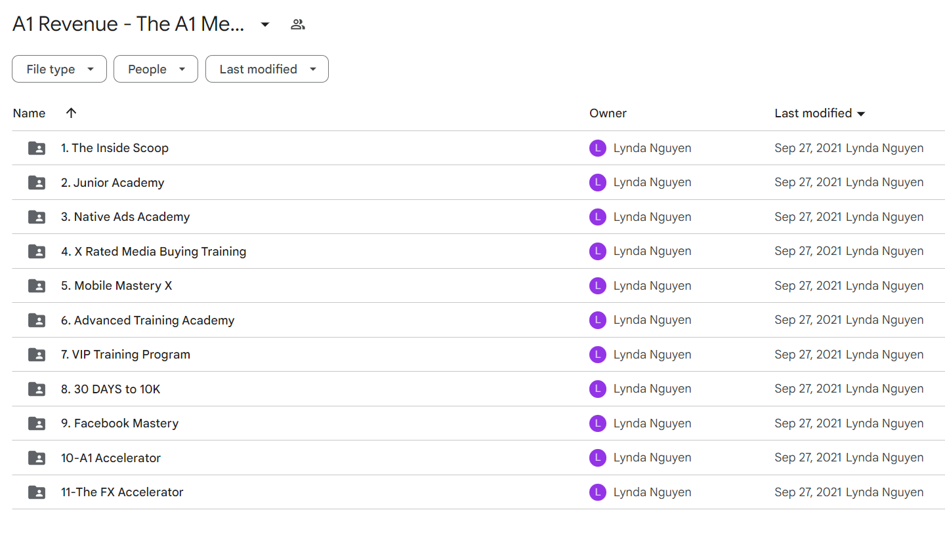
Task: Click the shared people icon beside folder title
Action: [x=298, y=25]
